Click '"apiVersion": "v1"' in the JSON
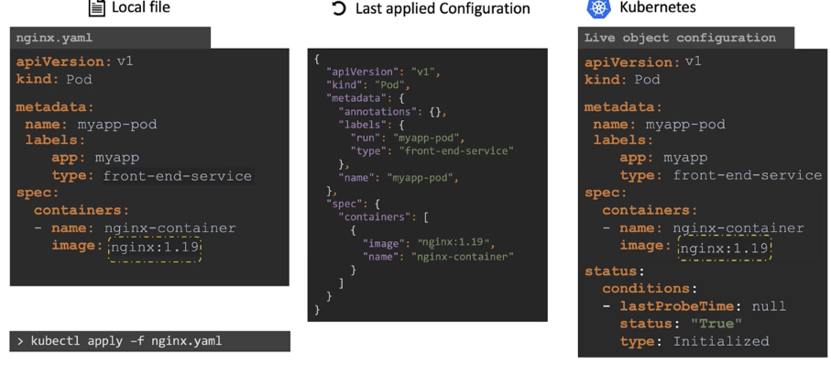 coord(384,72)
